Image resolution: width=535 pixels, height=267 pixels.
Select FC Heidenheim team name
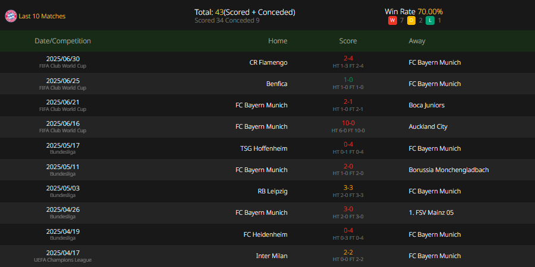[x=266, y=234]
